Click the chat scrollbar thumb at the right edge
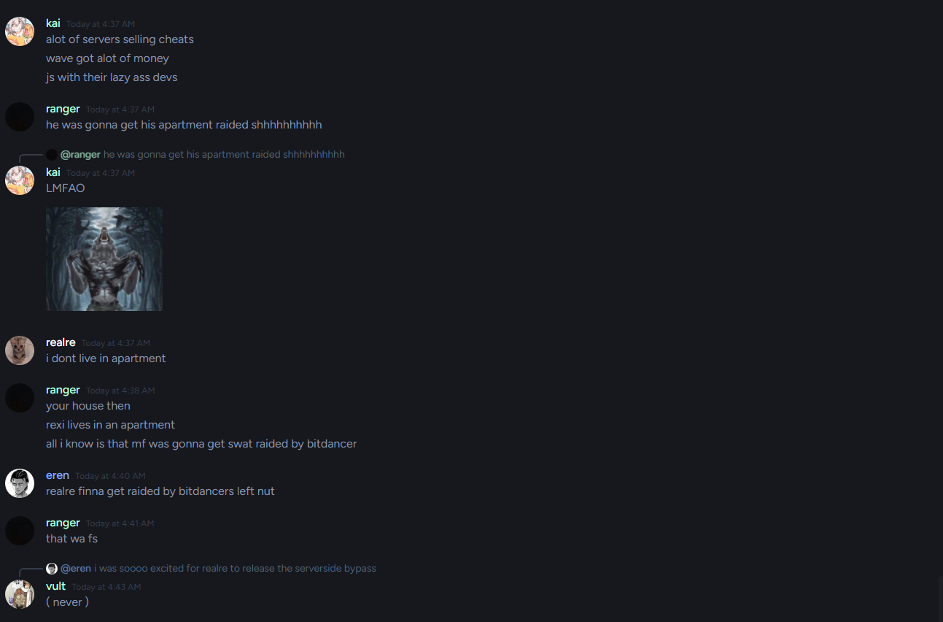Viewport: 943px width, 622px height. [x=939, y=599]
